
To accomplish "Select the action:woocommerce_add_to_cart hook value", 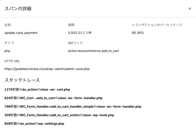I will pyautogui.click(x=94, y=51).
